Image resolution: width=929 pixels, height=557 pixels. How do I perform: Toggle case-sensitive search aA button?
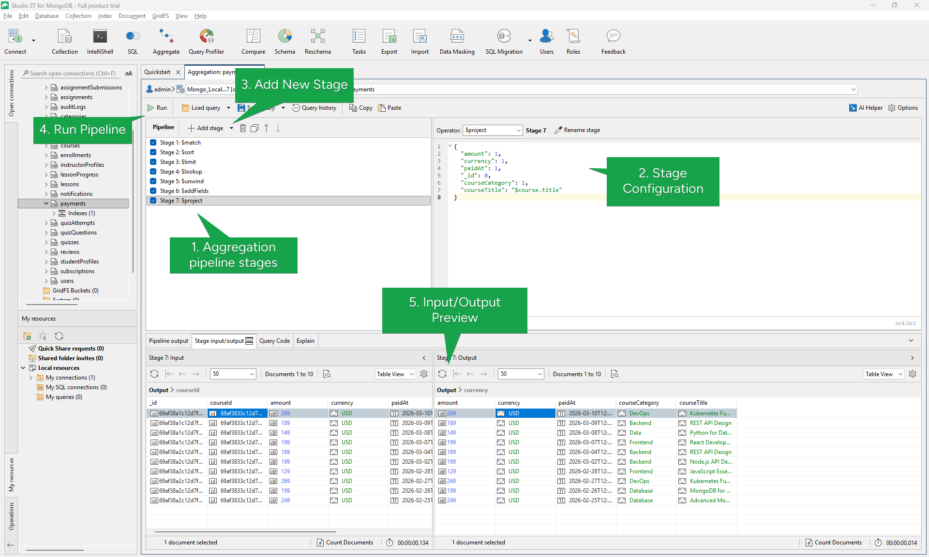pyautogui.click(x=129, y=73)
